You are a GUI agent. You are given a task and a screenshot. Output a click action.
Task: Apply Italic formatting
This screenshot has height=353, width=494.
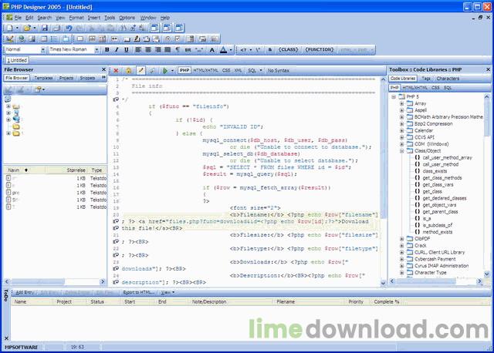tap(117, 49)
